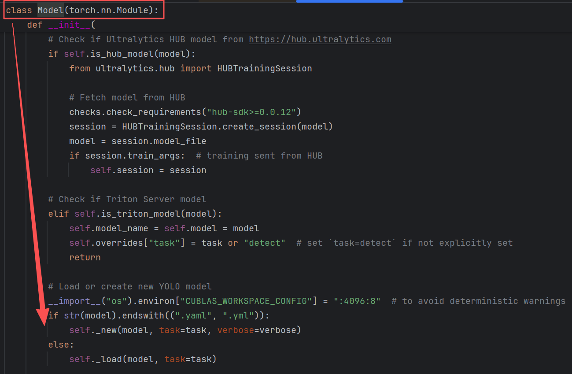Click session.model_file in the assignment
This screenshot has width=572, height=374.
[x=159, y=141]
